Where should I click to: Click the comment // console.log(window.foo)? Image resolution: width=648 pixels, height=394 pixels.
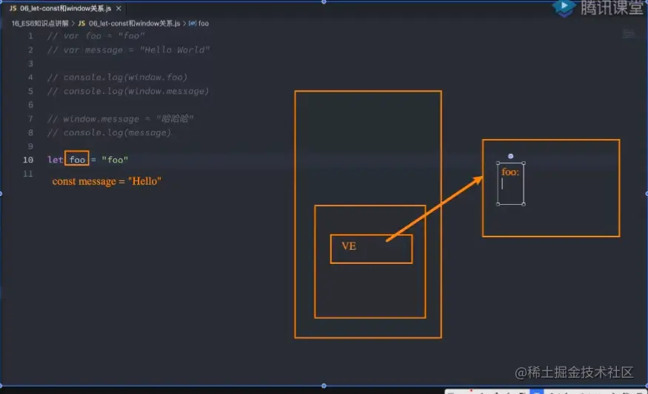coord(117,77)
